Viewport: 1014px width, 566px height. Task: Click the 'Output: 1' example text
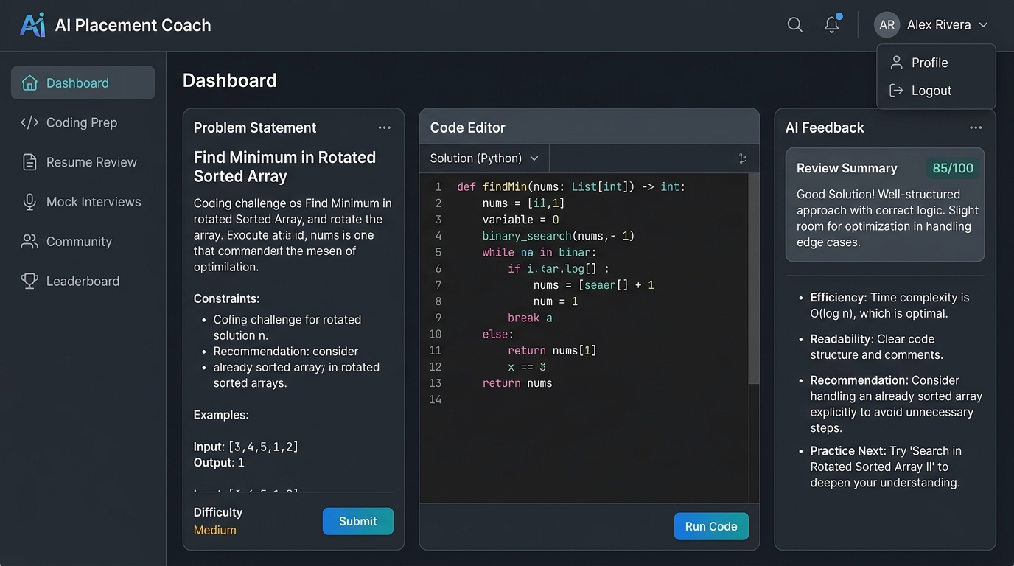coord(219,463)
